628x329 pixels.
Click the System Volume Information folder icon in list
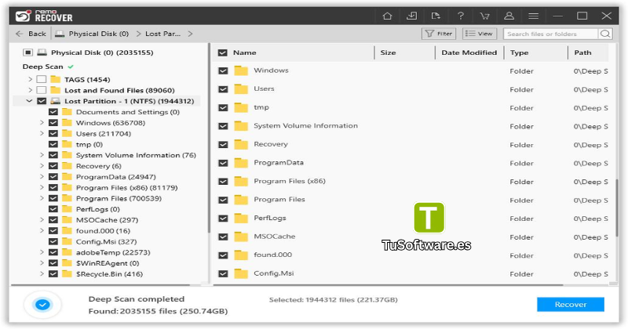pyautogui.click(x=241, y=126)
